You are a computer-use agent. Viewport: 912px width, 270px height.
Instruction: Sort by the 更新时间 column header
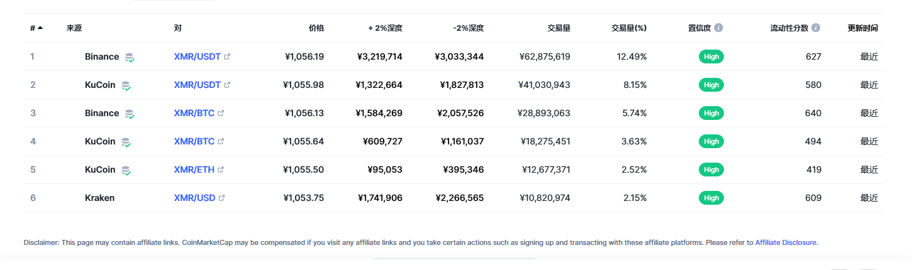tap(862, 28)
